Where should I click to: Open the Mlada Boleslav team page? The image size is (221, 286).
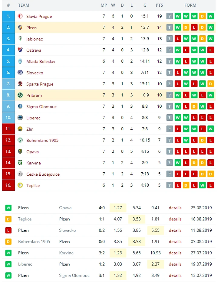(x=41, y=61)
